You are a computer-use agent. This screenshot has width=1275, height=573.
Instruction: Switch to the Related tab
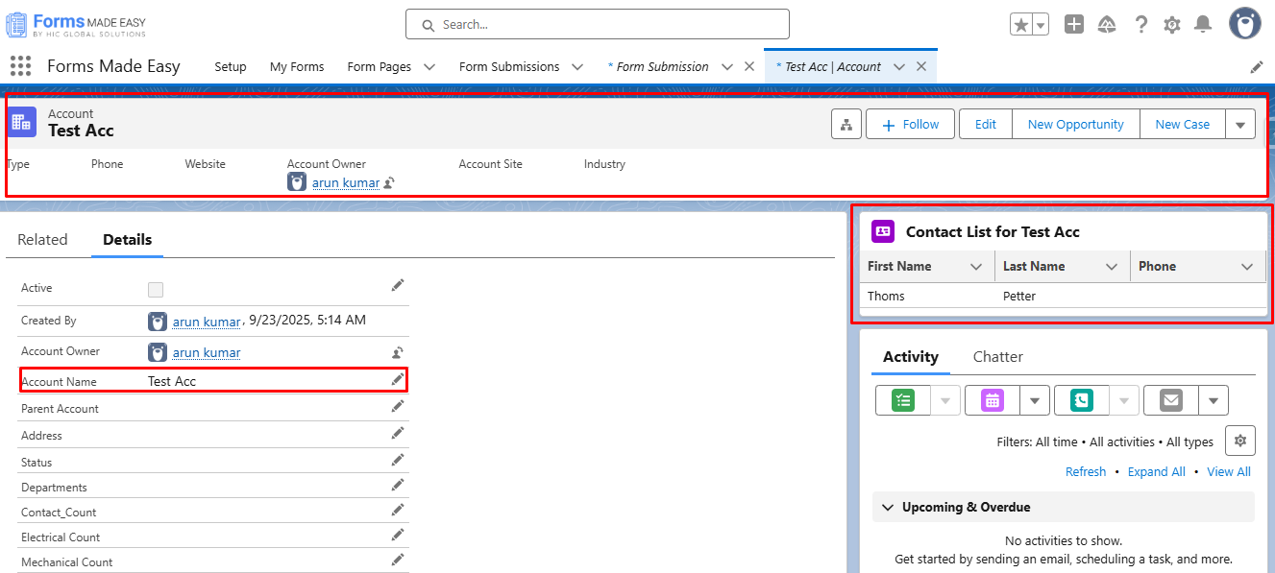pos(42,240)
